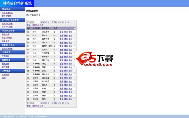Click 编辑 on record 96
This screenshot has height=118, width=189.
[66, 88]
